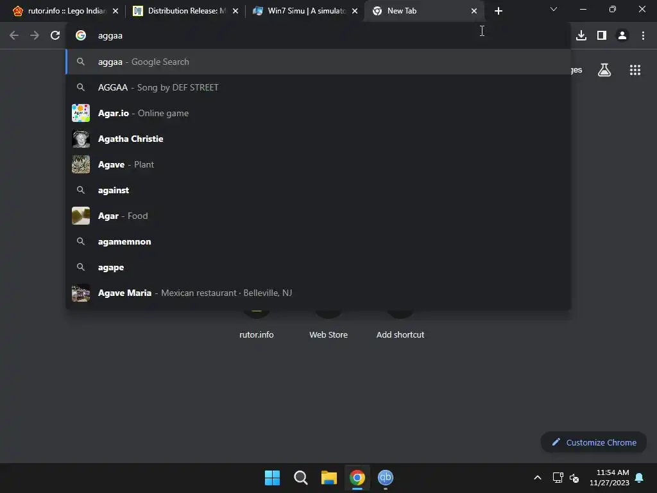Select the Agave Maria restaurant suggestion

tap(318, 293)
